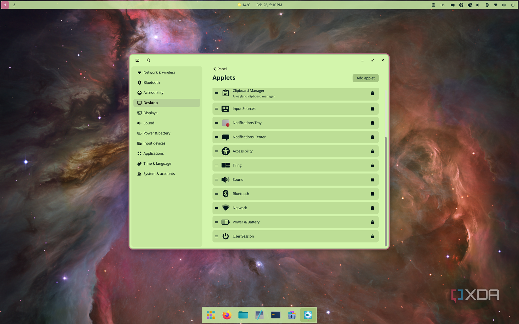Go to Input devices settings
Screen dimensions: 519x324
point(167,143)
